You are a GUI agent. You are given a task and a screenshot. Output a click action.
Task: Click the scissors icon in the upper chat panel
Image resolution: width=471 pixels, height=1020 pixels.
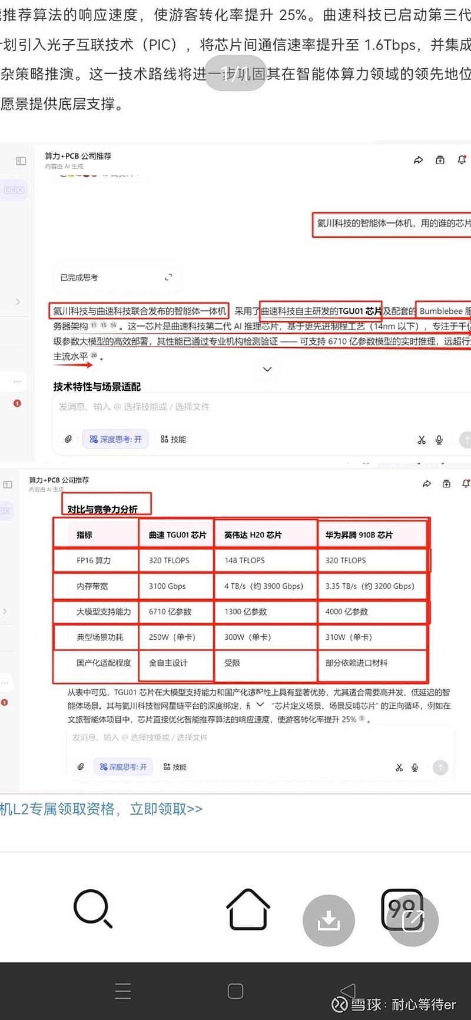click(x=422, y=440)
